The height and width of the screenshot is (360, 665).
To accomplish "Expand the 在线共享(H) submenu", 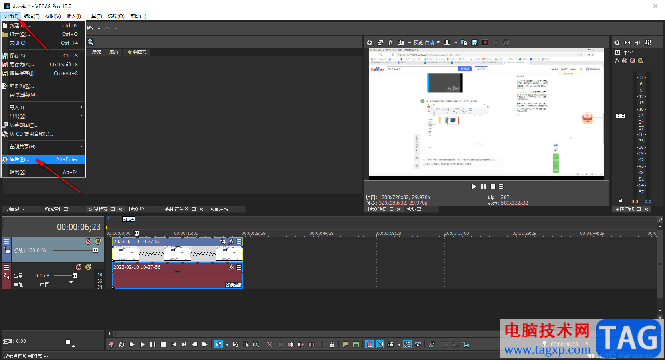I will (43, 146).
